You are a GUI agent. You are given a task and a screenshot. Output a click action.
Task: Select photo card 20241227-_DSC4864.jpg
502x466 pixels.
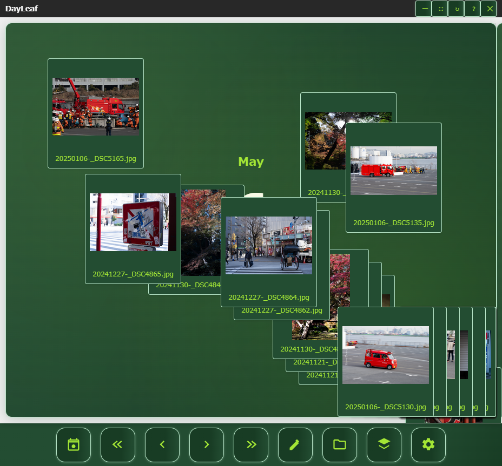[269, 252]
